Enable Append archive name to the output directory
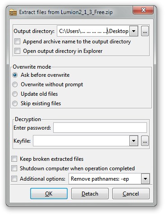This screenshot has width=165, height=215. tap(18, 42)
